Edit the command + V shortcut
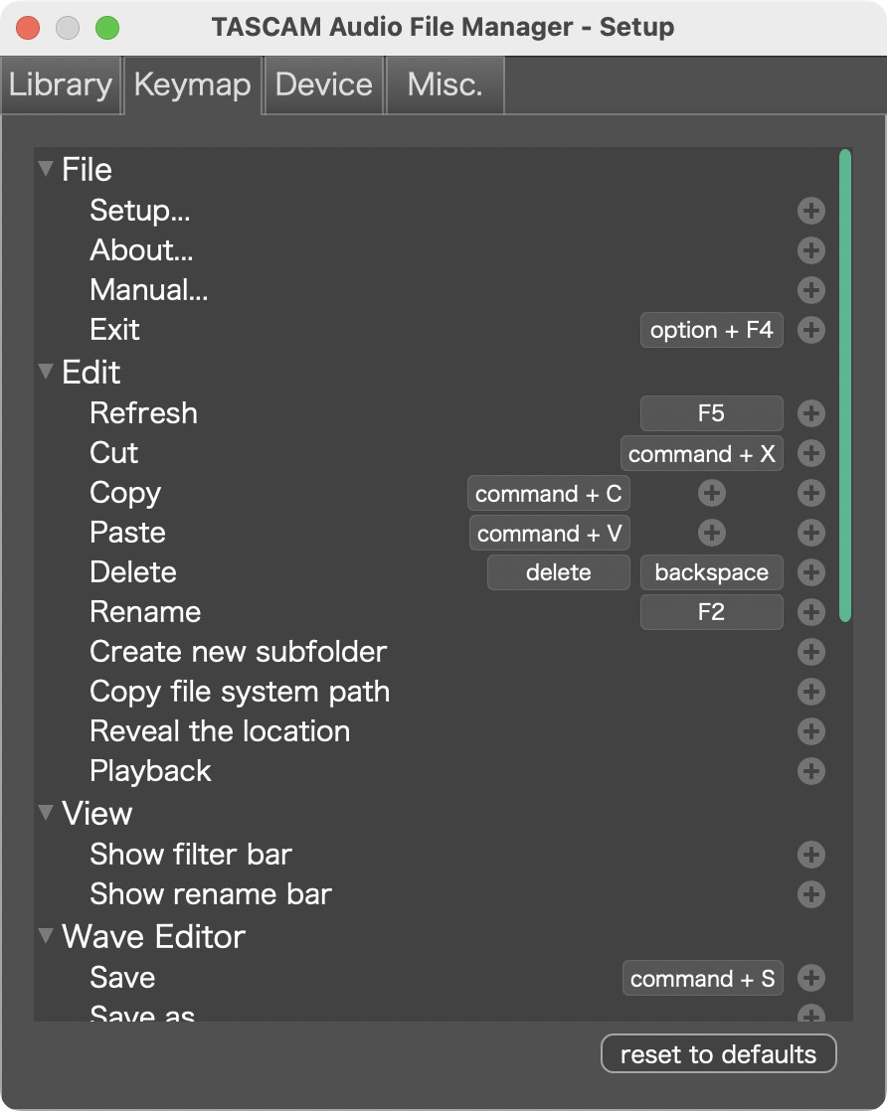This screenshot has height=1111, width=887. point(550,533)
